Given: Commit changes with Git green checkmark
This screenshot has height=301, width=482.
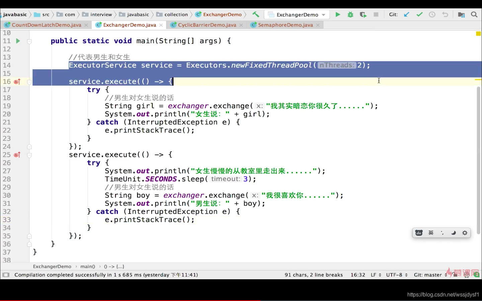Looking at the screenshot, I should tap(419, 14).
